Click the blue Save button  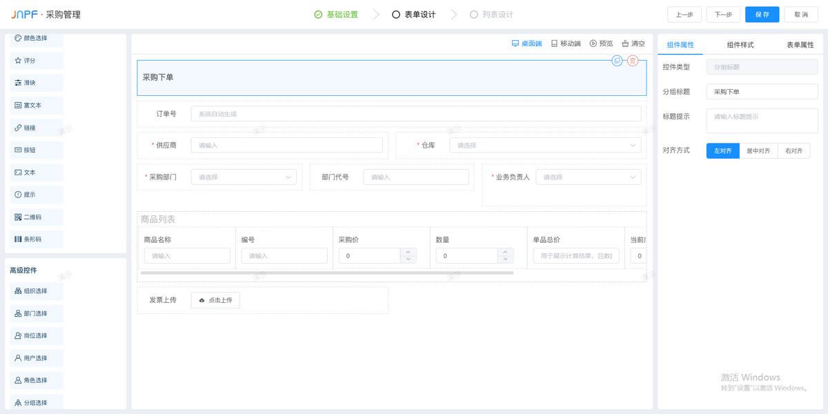tap(762, 14)
